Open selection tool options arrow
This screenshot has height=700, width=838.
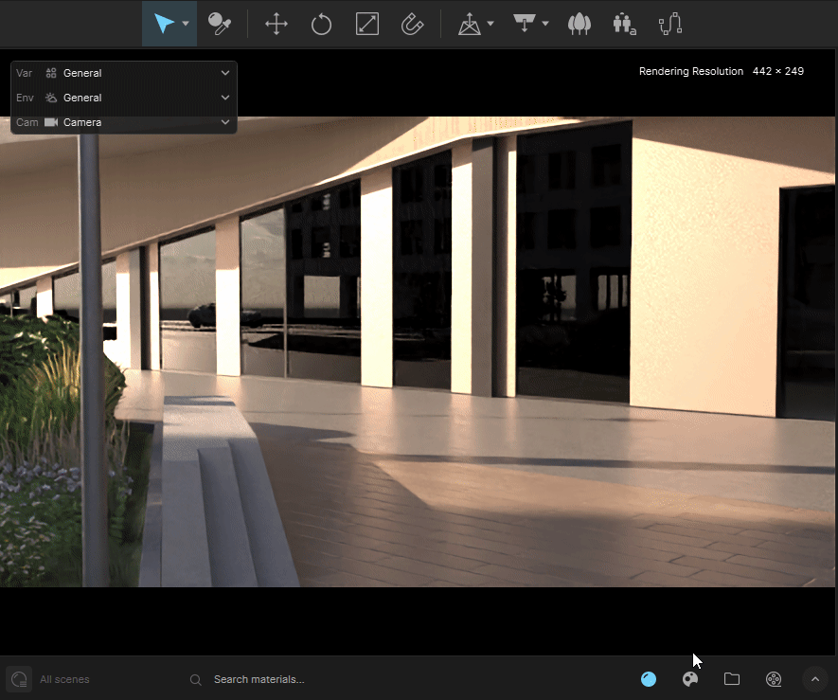tap(186, 24)
